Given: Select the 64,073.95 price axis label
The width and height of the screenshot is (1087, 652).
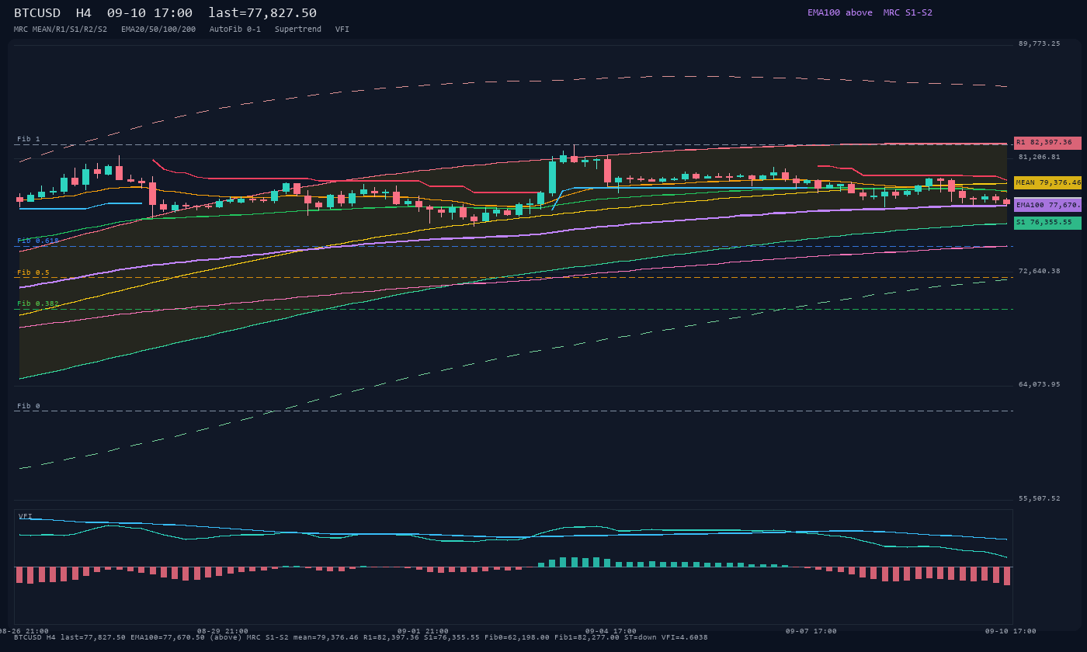Looking at the screenshot, I should coord(1040,384).
